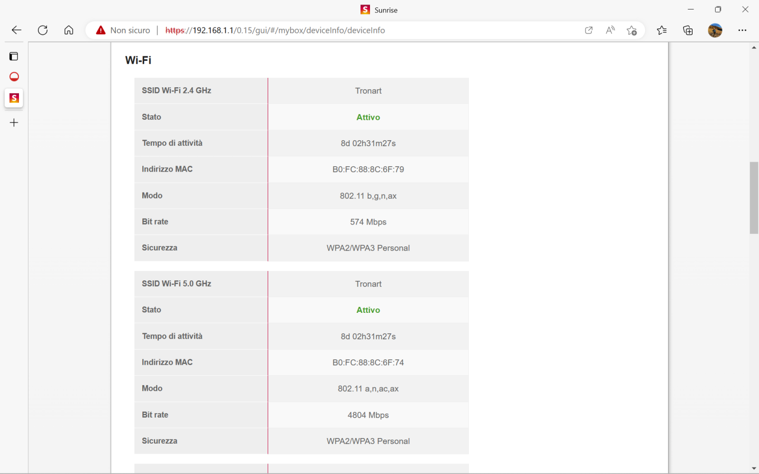Viewport: 759px width, 474px height.
Task: Click the scroll down arrow
Action: pos(754,469)
